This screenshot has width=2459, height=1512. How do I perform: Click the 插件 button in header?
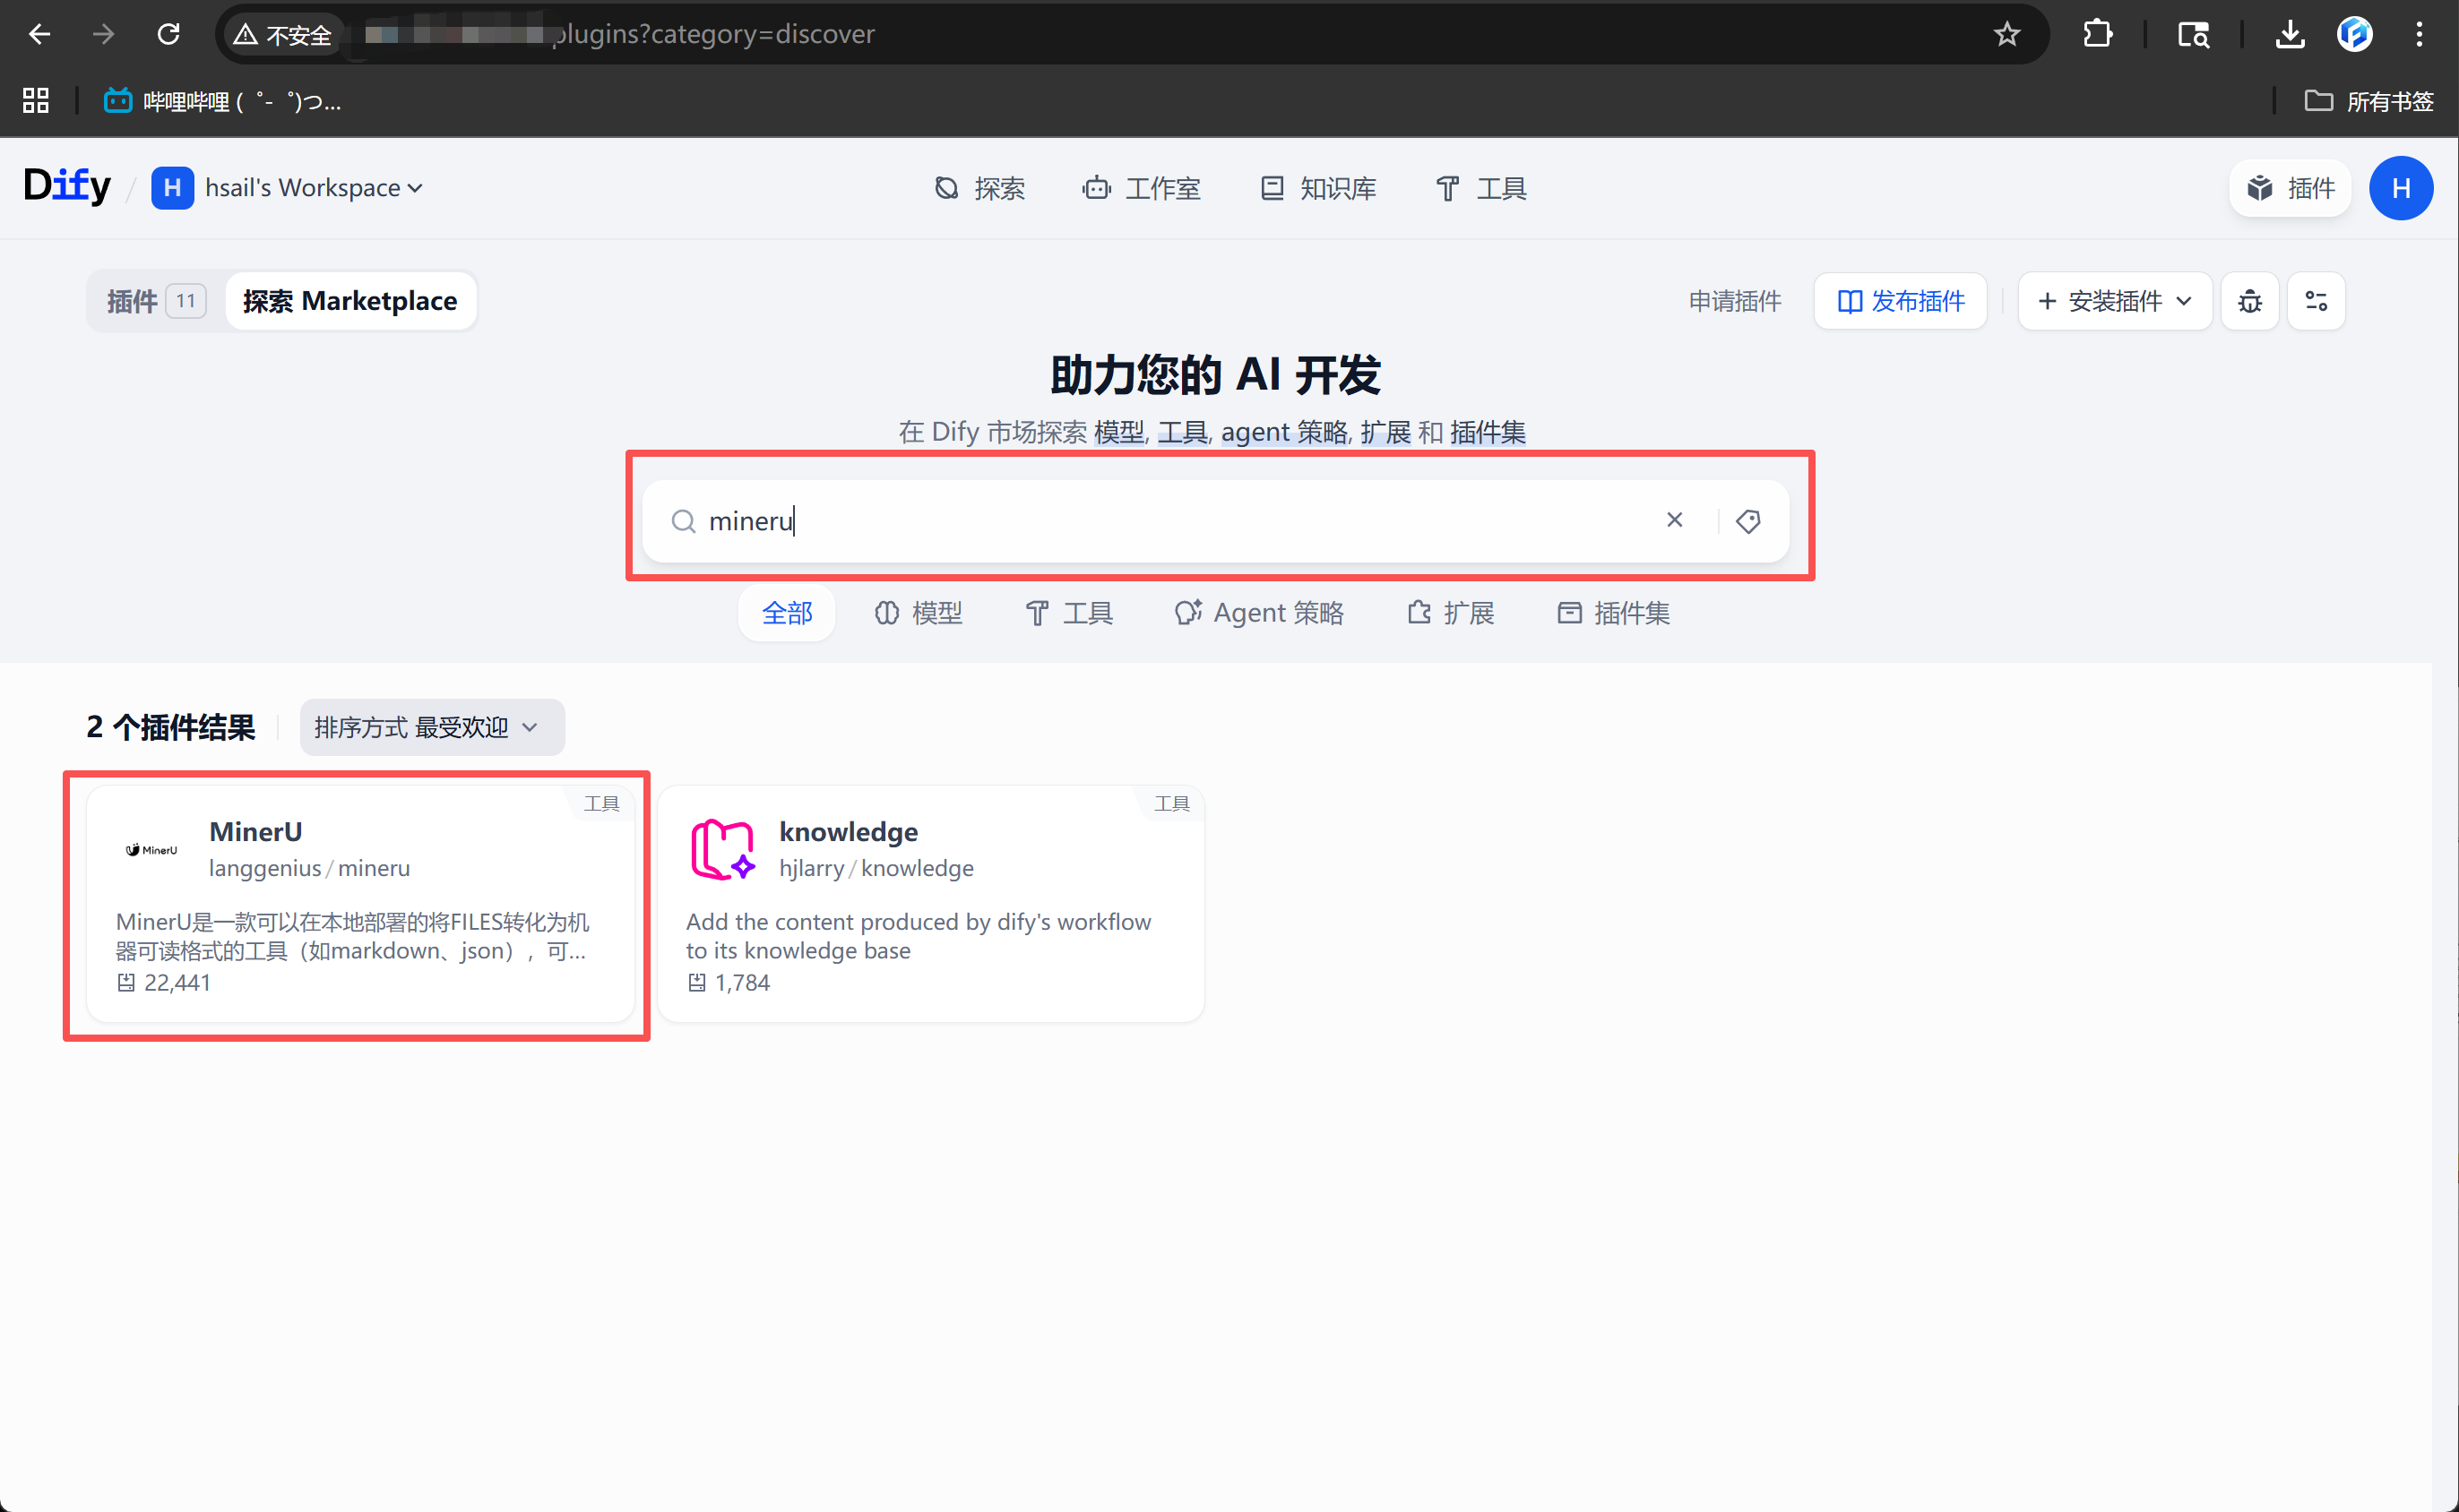2290,188
